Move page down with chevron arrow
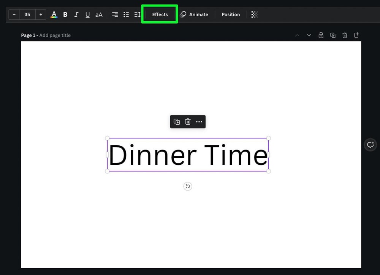Viewport: 380px width, 275px height. click(309, 35)
